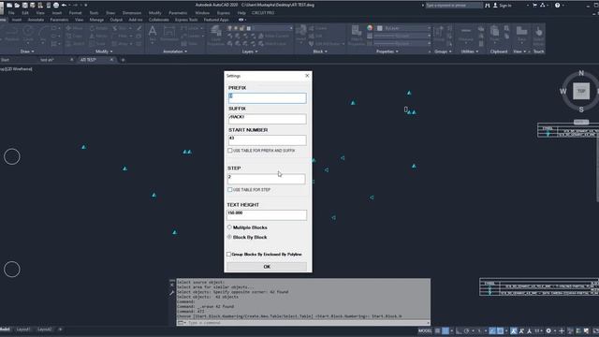599x337 pixels.
Task: Expand the Properties panel dropdown
Action: point(387,51)
